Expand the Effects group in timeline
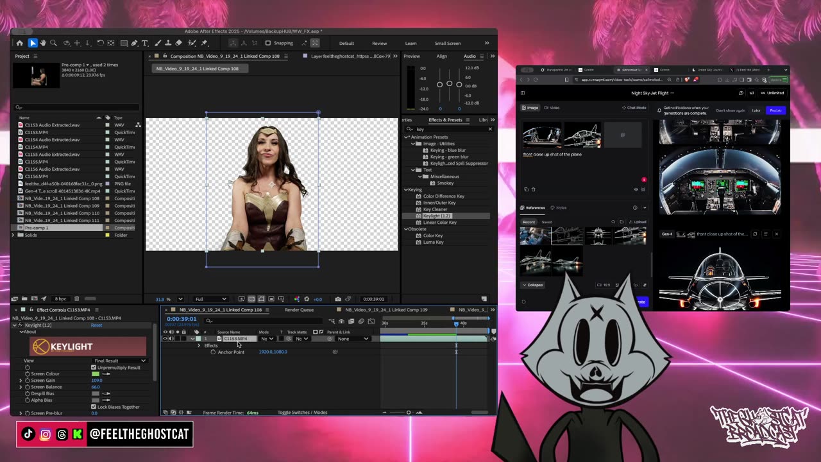 [199, 346]
